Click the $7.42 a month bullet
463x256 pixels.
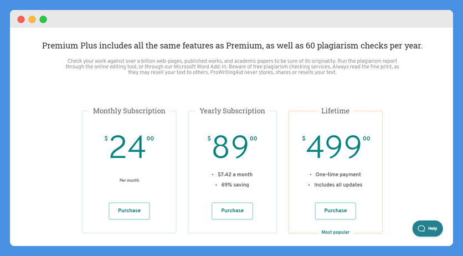pyautogui.click(x=233, y=175)
